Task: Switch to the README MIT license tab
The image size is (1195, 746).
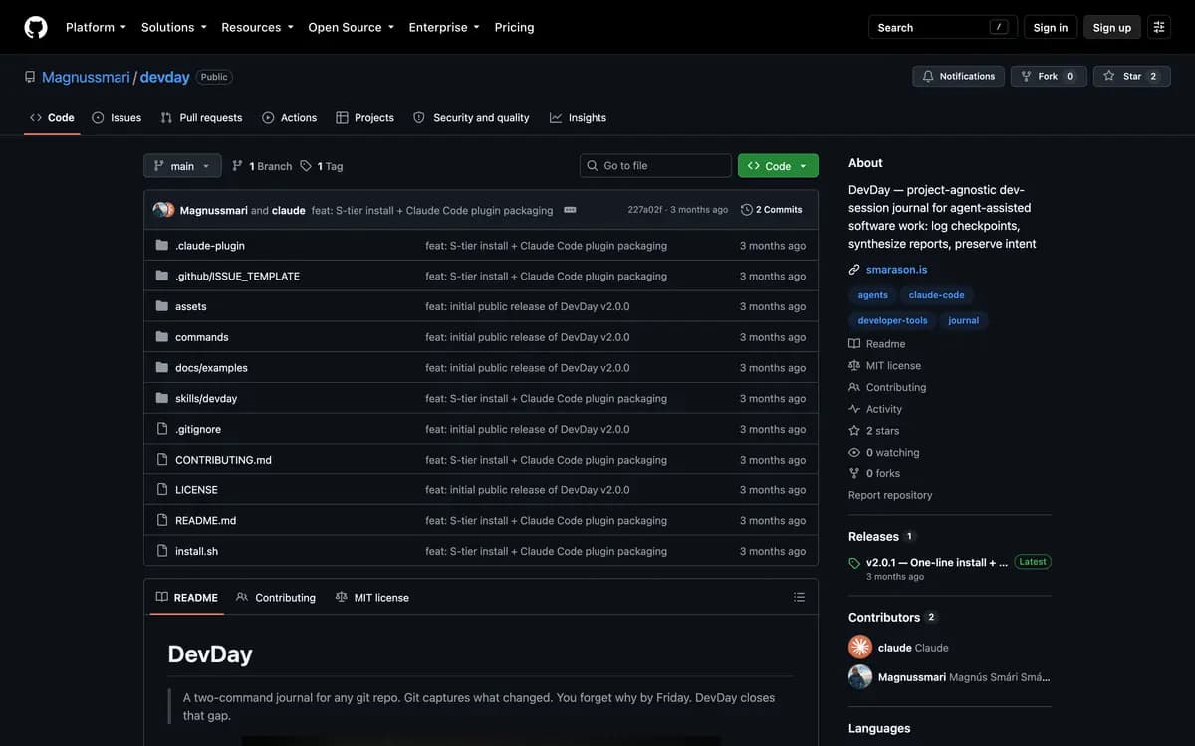Action: [x=372, y=597]
